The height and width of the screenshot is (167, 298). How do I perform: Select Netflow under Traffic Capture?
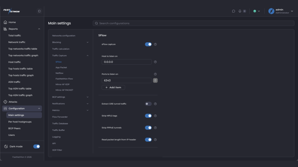tap(59, 73)
